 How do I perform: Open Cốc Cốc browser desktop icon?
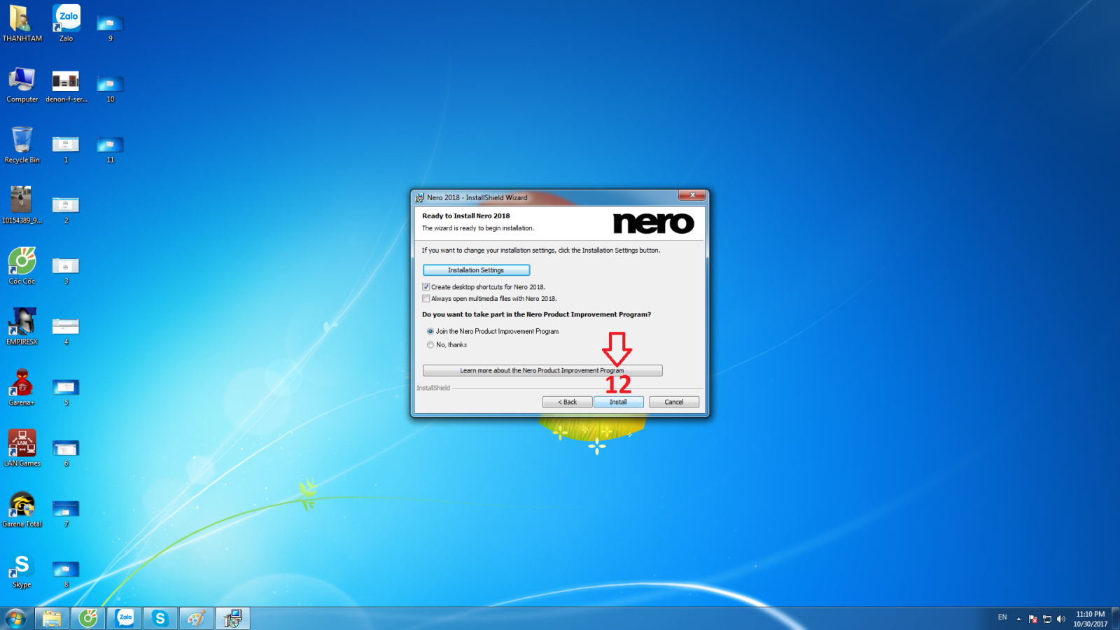22,264
